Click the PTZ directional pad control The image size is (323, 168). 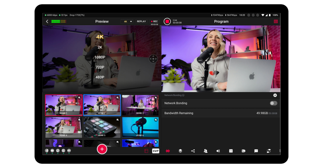coord(153,59)
